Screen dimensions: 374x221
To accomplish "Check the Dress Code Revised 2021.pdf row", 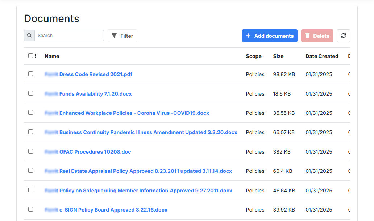I will [x=30, y=74].
